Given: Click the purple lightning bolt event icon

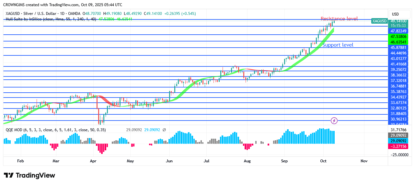Looking at the screenshot, I should pos(334,121).
